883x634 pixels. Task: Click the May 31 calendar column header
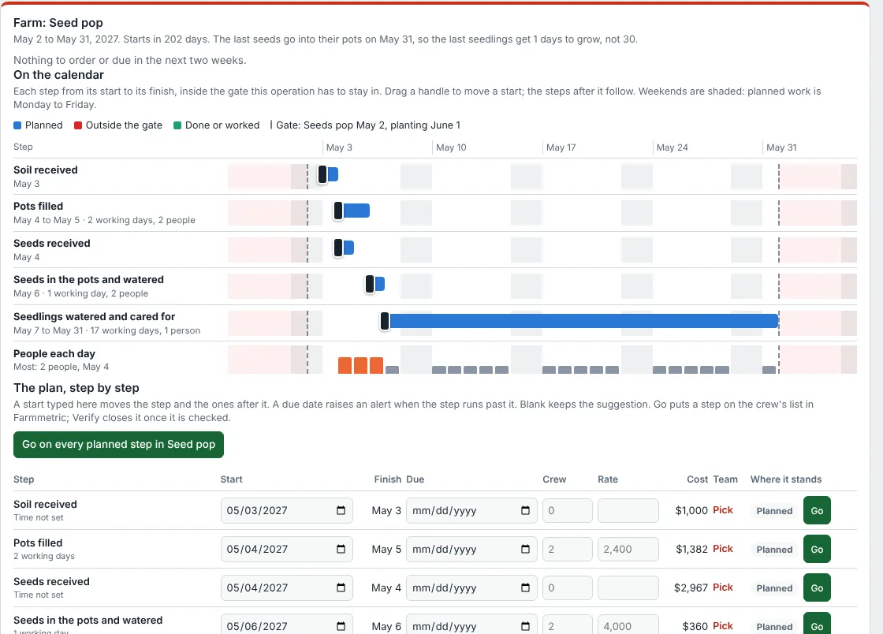781,147
